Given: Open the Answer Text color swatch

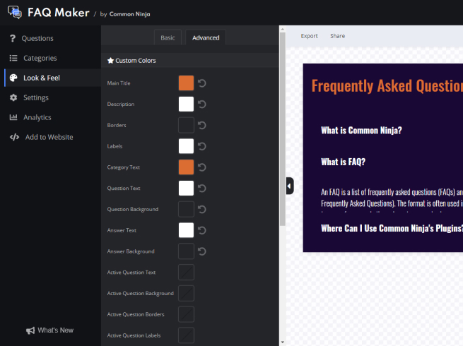Looking at the screenshot, I should click(x=186, y=230).
